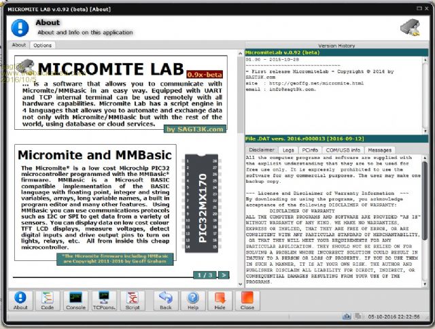Launch the Console terminal

pos(76,300)
